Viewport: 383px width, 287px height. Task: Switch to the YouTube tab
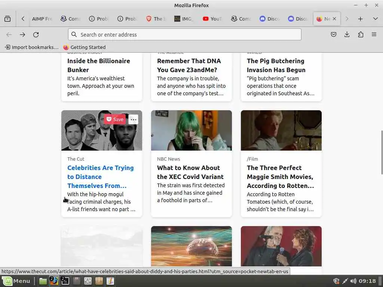[x=212, y=19]
